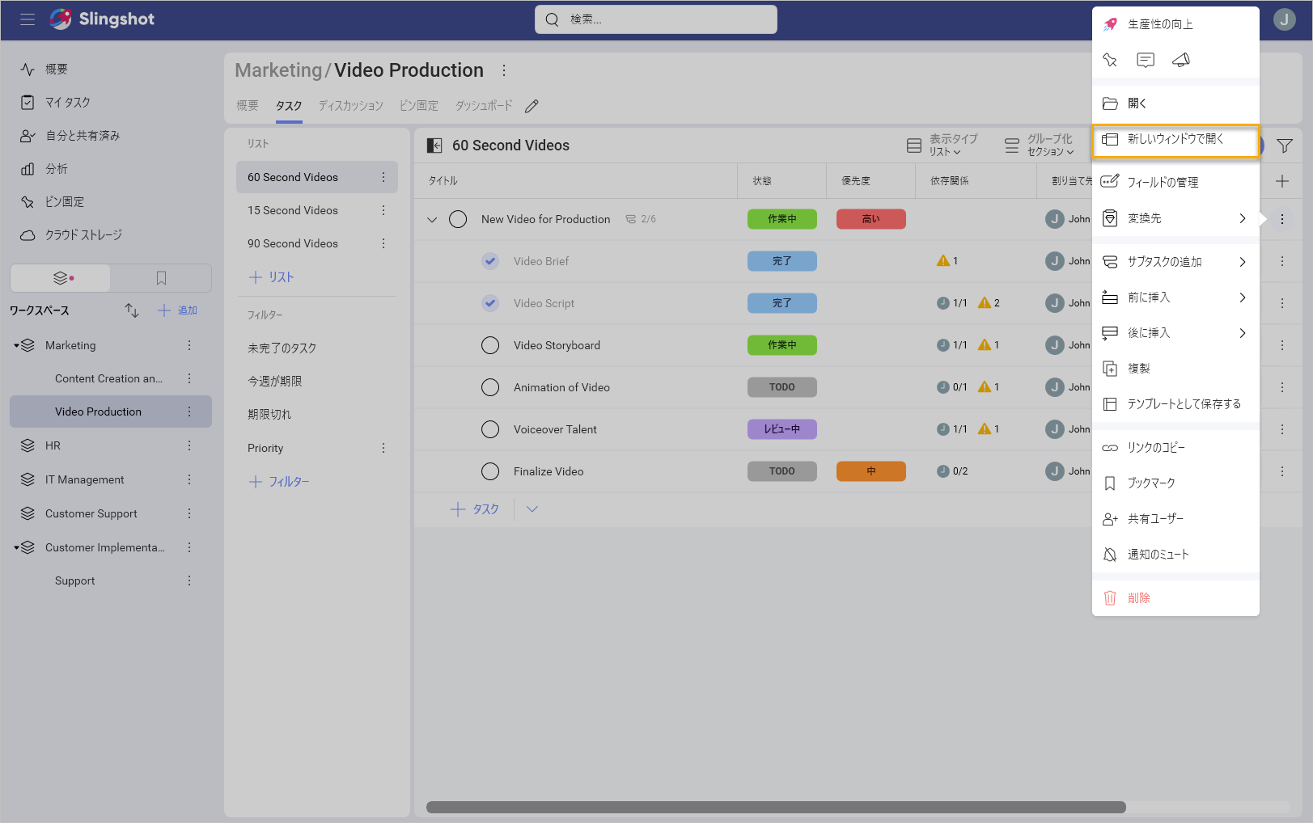Mark Video Storyboard task as complete
1313x823 pixels.
point(490,345)
